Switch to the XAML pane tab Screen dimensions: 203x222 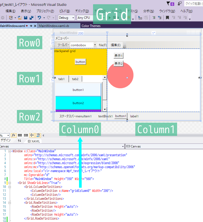point(34,141)
